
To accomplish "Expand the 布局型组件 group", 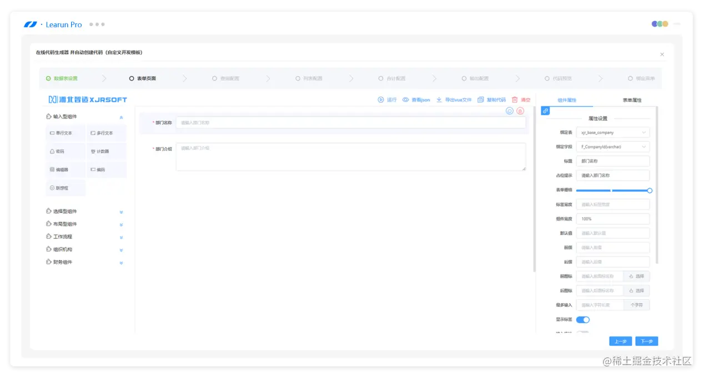I will [x=121, y=224].
